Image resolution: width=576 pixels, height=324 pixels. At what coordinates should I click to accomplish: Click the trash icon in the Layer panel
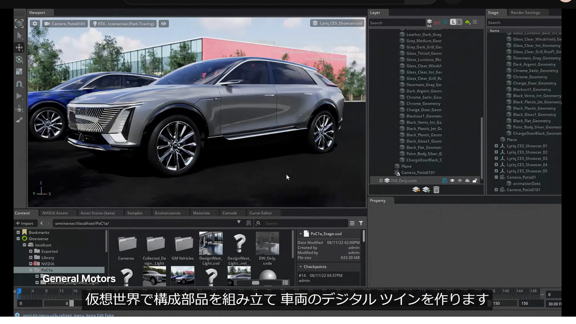pos(436,190)
